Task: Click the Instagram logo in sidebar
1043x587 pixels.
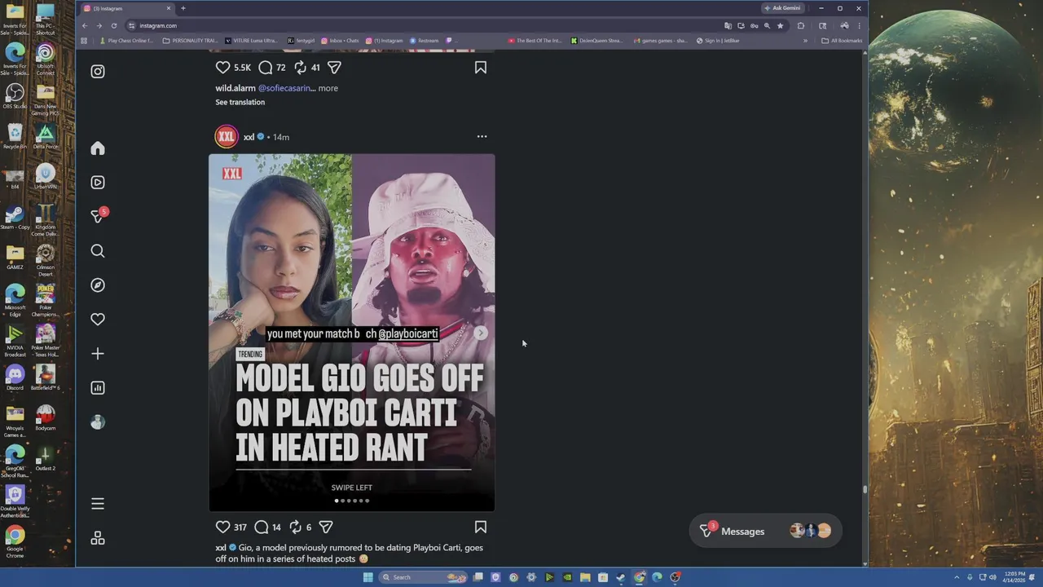Action: coord(98,72)
